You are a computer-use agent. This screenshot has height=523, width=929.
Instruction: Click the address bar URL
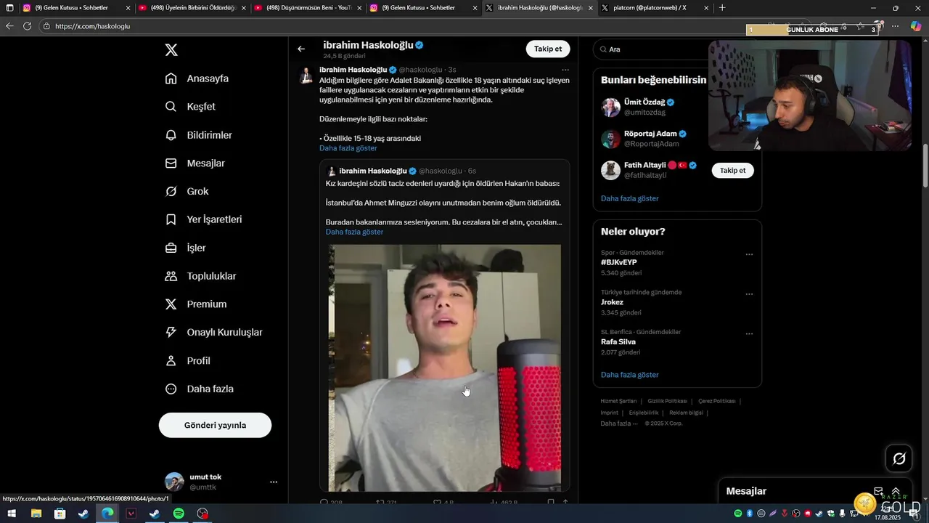[92, 26]
